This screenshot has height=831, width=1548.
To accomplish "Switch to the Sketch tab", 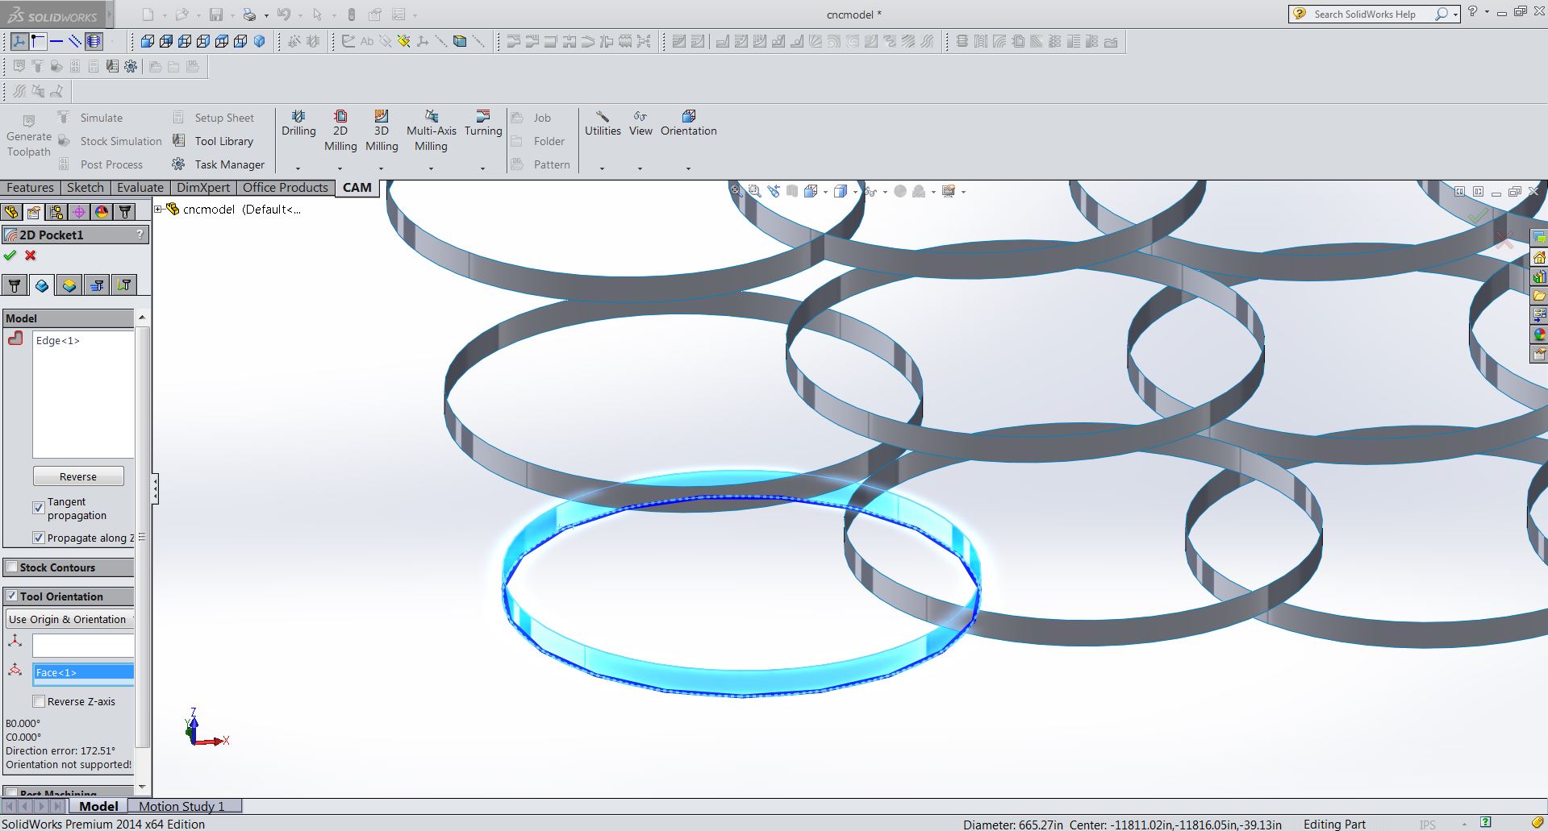I will pos(85,187).
